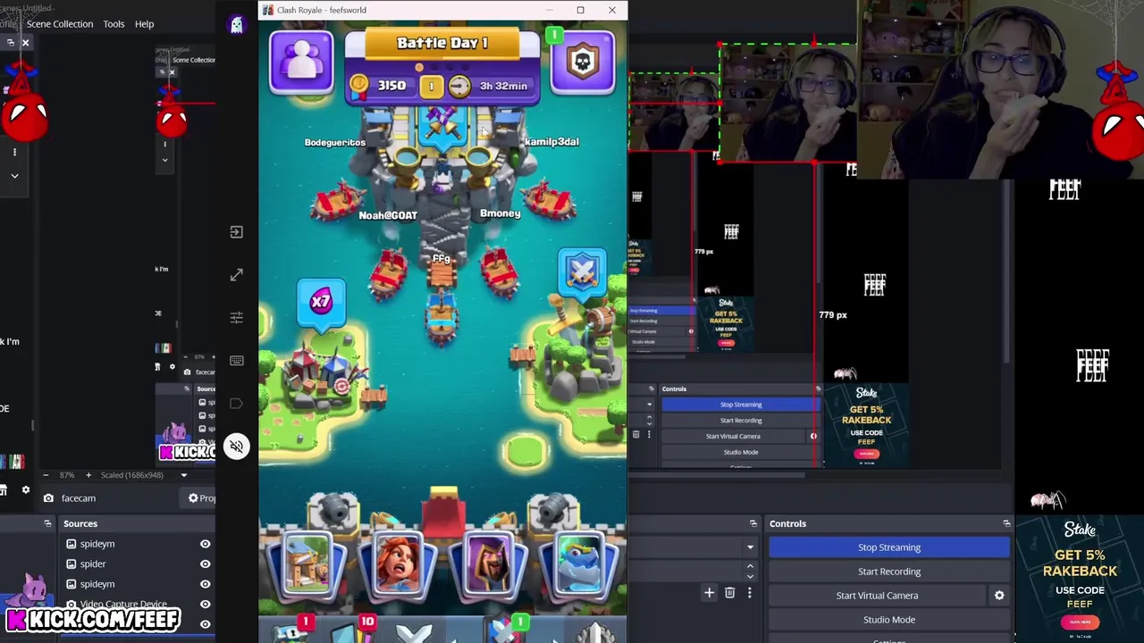Tap the kamilp3dal player name
Viewport: 1144px width, 643px height.
click(x=551, y=142)
